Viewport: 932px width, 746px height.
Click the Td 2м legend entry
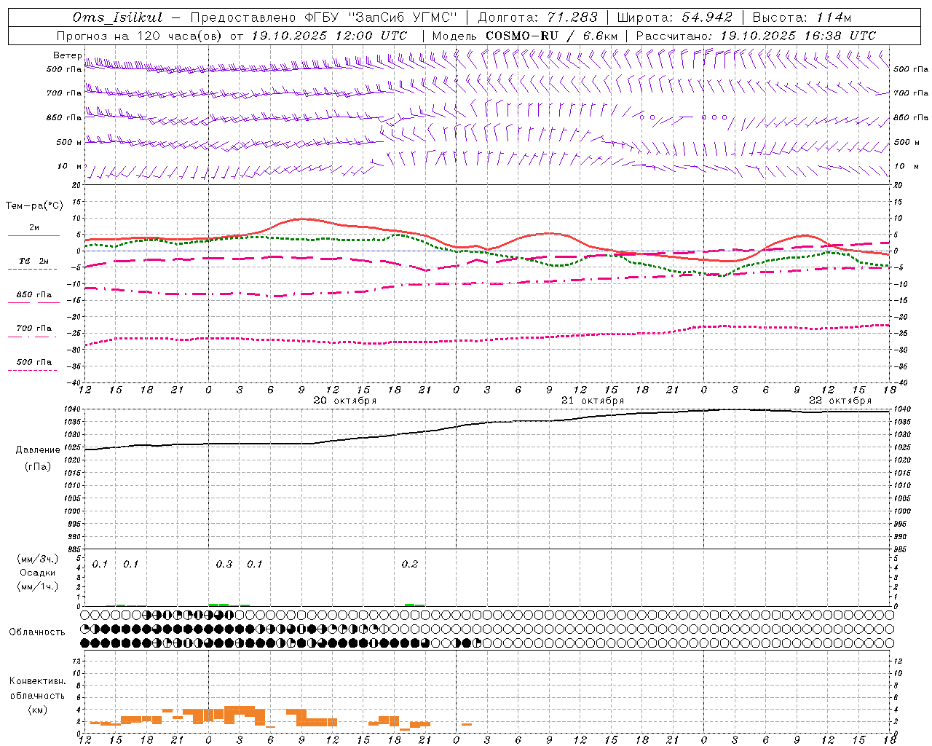coord(33,261)
